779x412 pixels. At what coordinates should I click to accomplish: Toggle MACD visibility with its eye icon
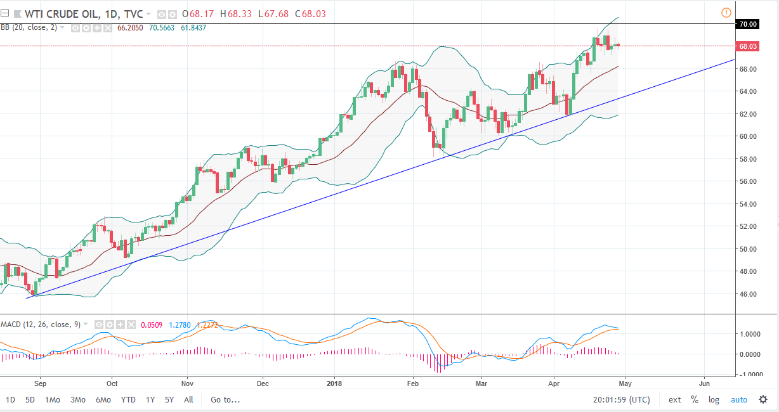tap(99, 324)
